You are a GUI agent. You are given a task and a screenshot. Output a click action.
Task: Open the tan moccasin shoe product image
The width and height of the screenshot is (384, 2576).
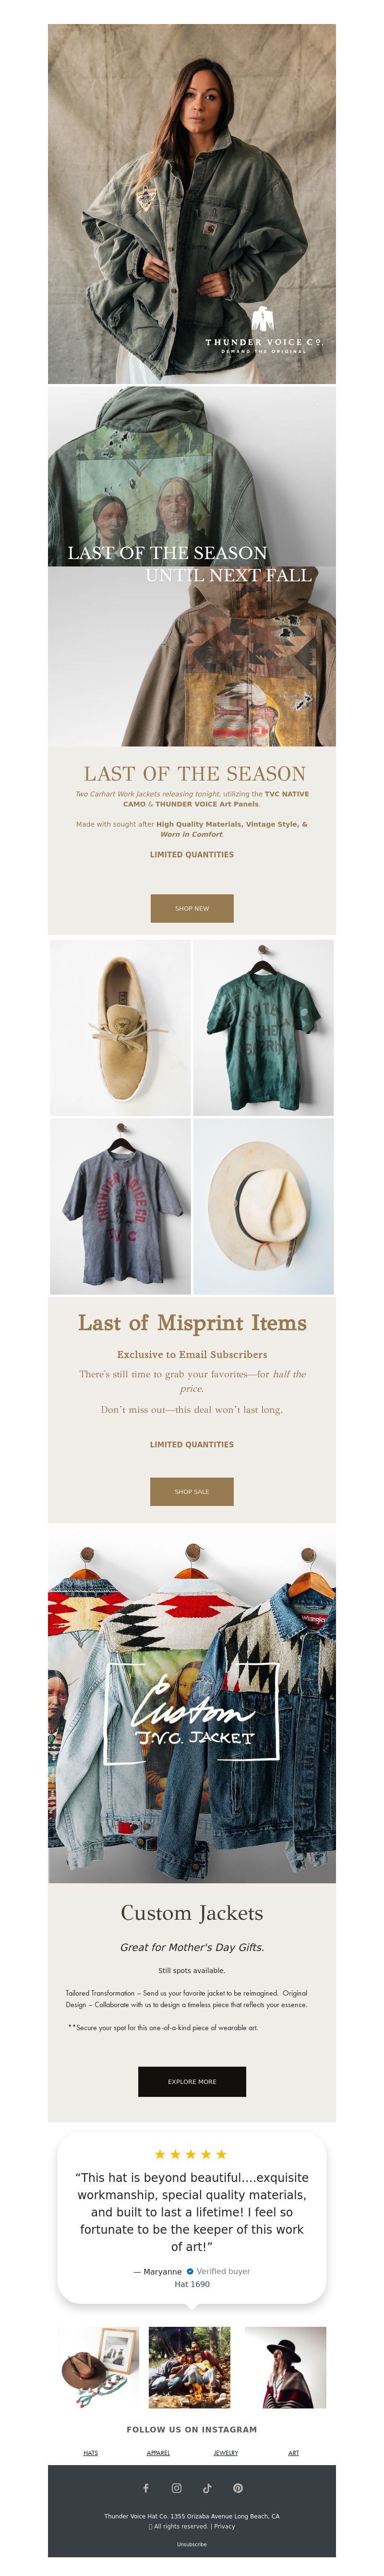click(120, 1027)
